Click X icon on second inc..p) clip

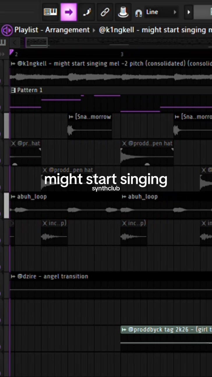click(x=124, y=223)
